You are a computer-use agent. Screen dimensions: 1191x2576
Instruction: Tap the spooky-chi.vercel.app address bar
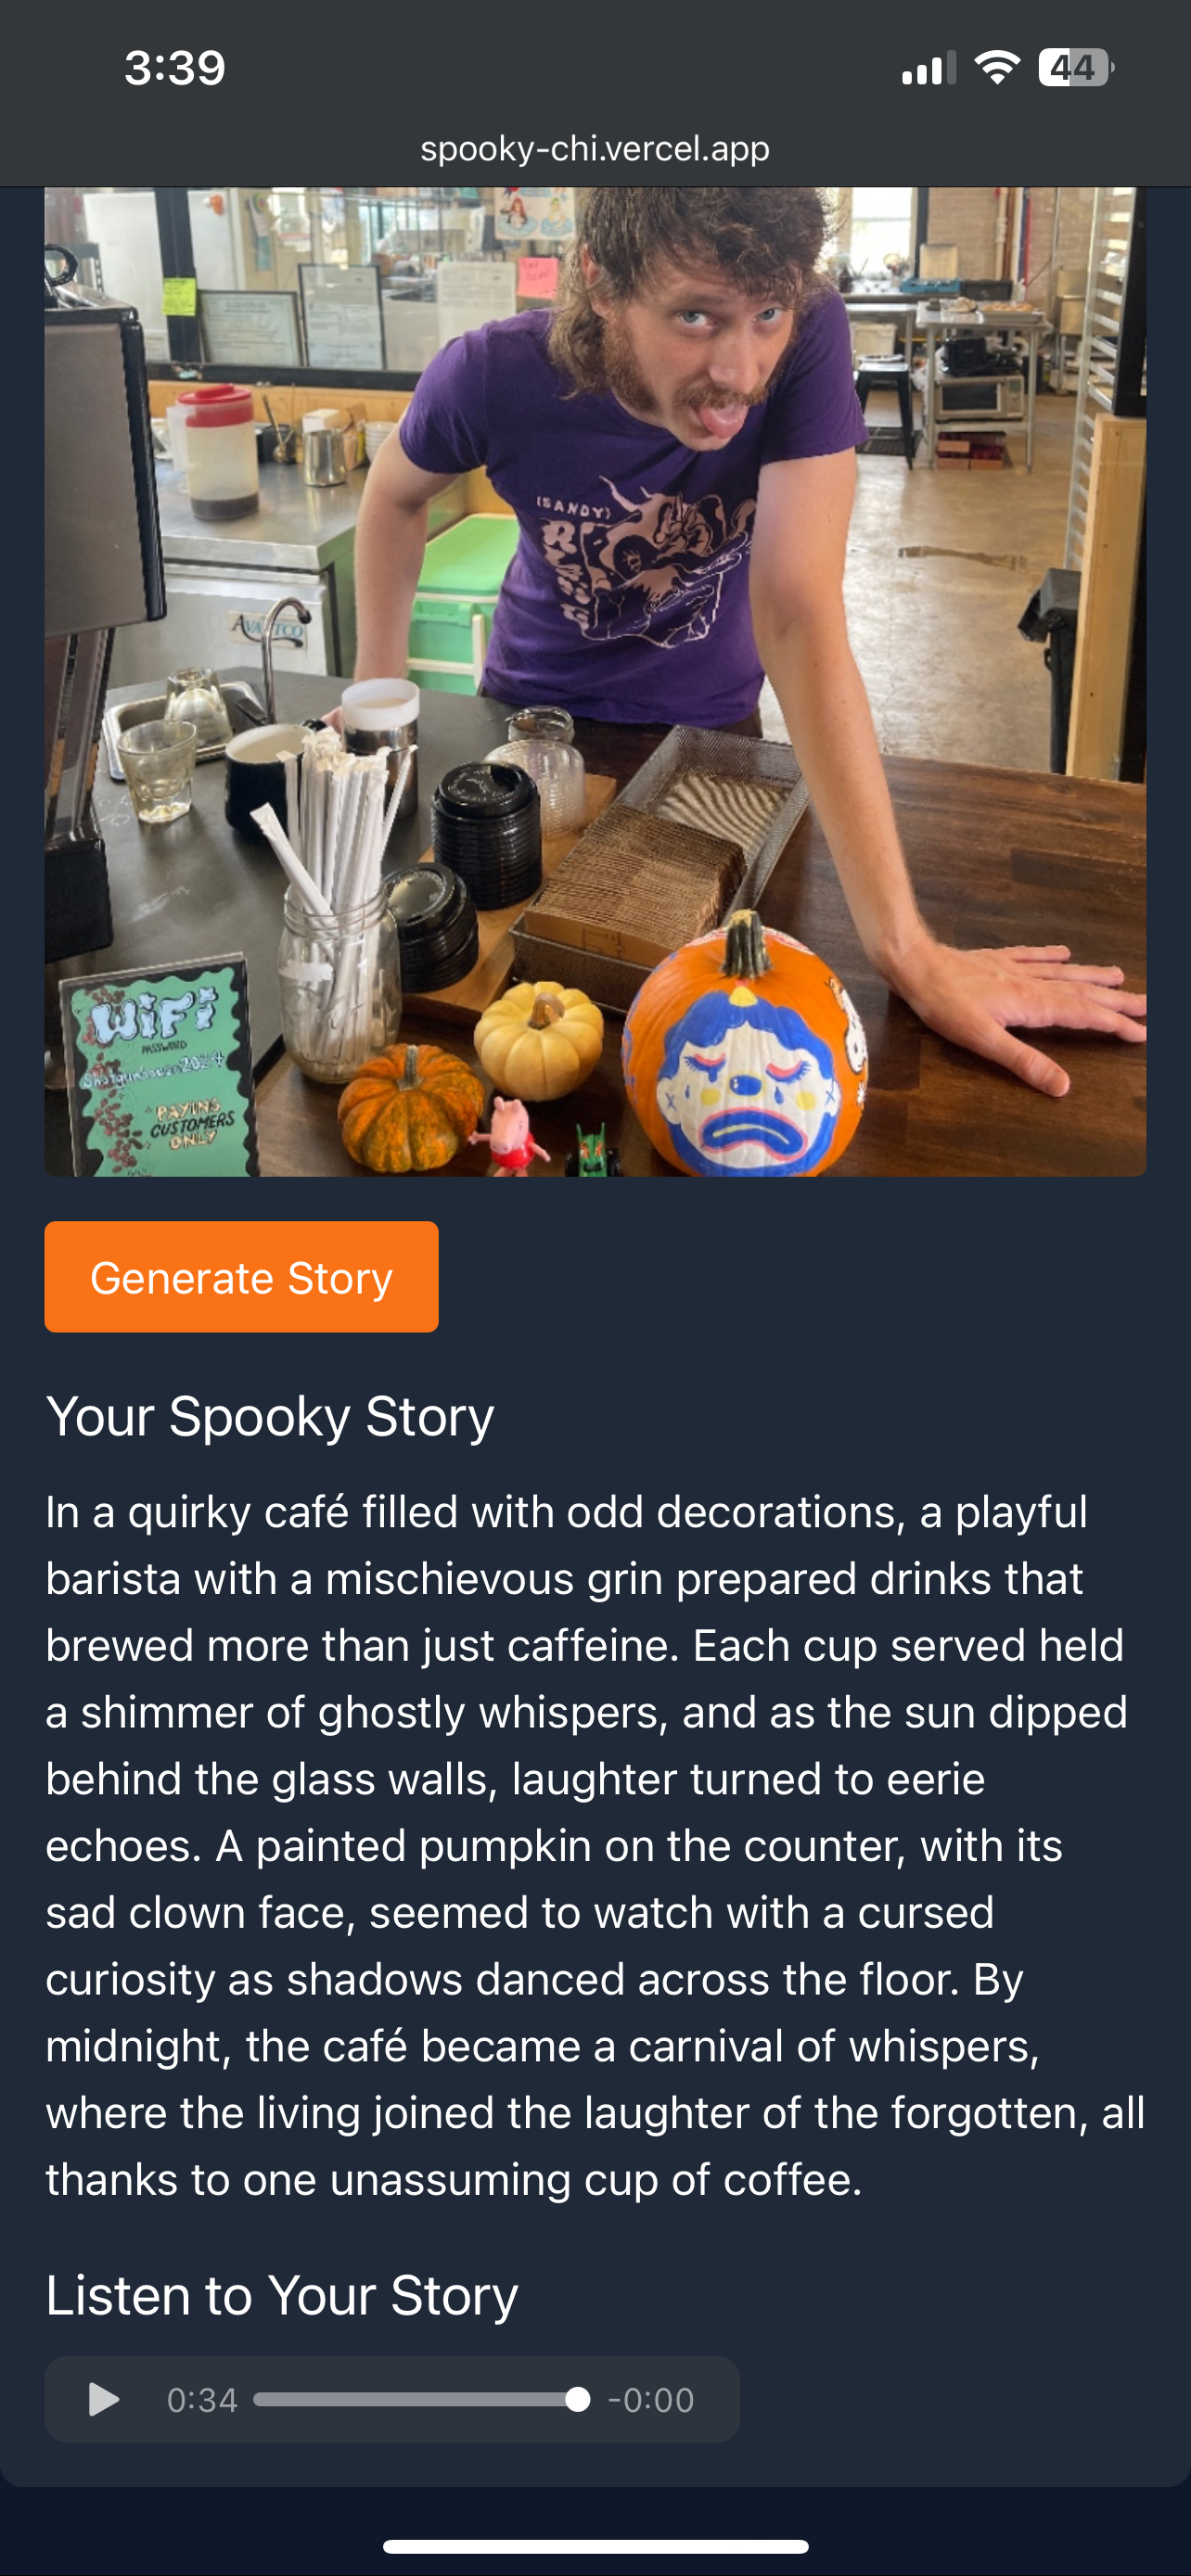point(595,148)
